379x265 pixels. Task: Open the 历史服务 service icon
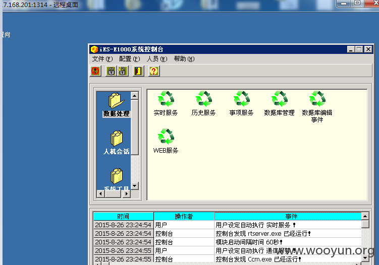click(204, 103)
